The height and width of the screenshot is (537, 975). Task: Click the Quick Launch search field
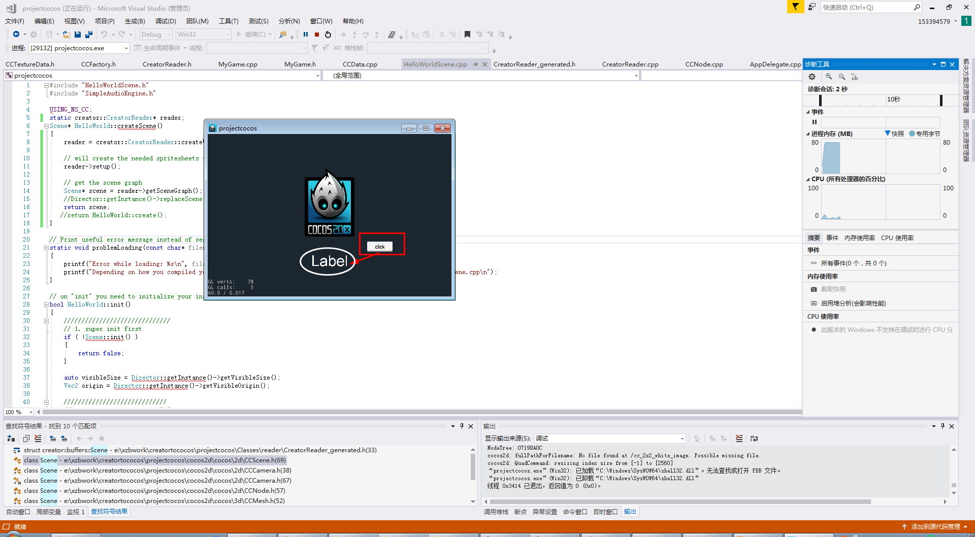click(x=866, y=7)
